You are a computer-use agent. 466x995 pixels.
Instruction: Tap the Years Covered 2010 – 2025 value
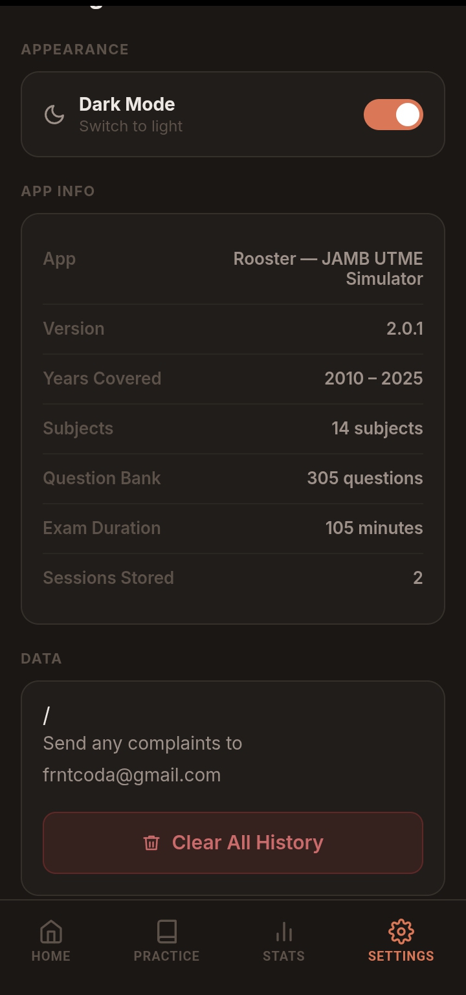(373, 379)
